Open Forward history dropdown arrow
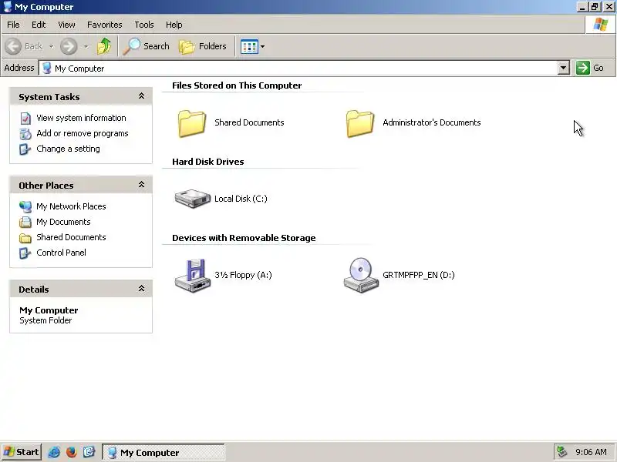This screenshot has width=617, height=462. point(86,47)
